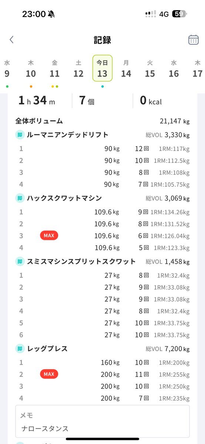Tap leg icon beside レッグプレス
The image size is (205, 444).
(x=20, y=349)
